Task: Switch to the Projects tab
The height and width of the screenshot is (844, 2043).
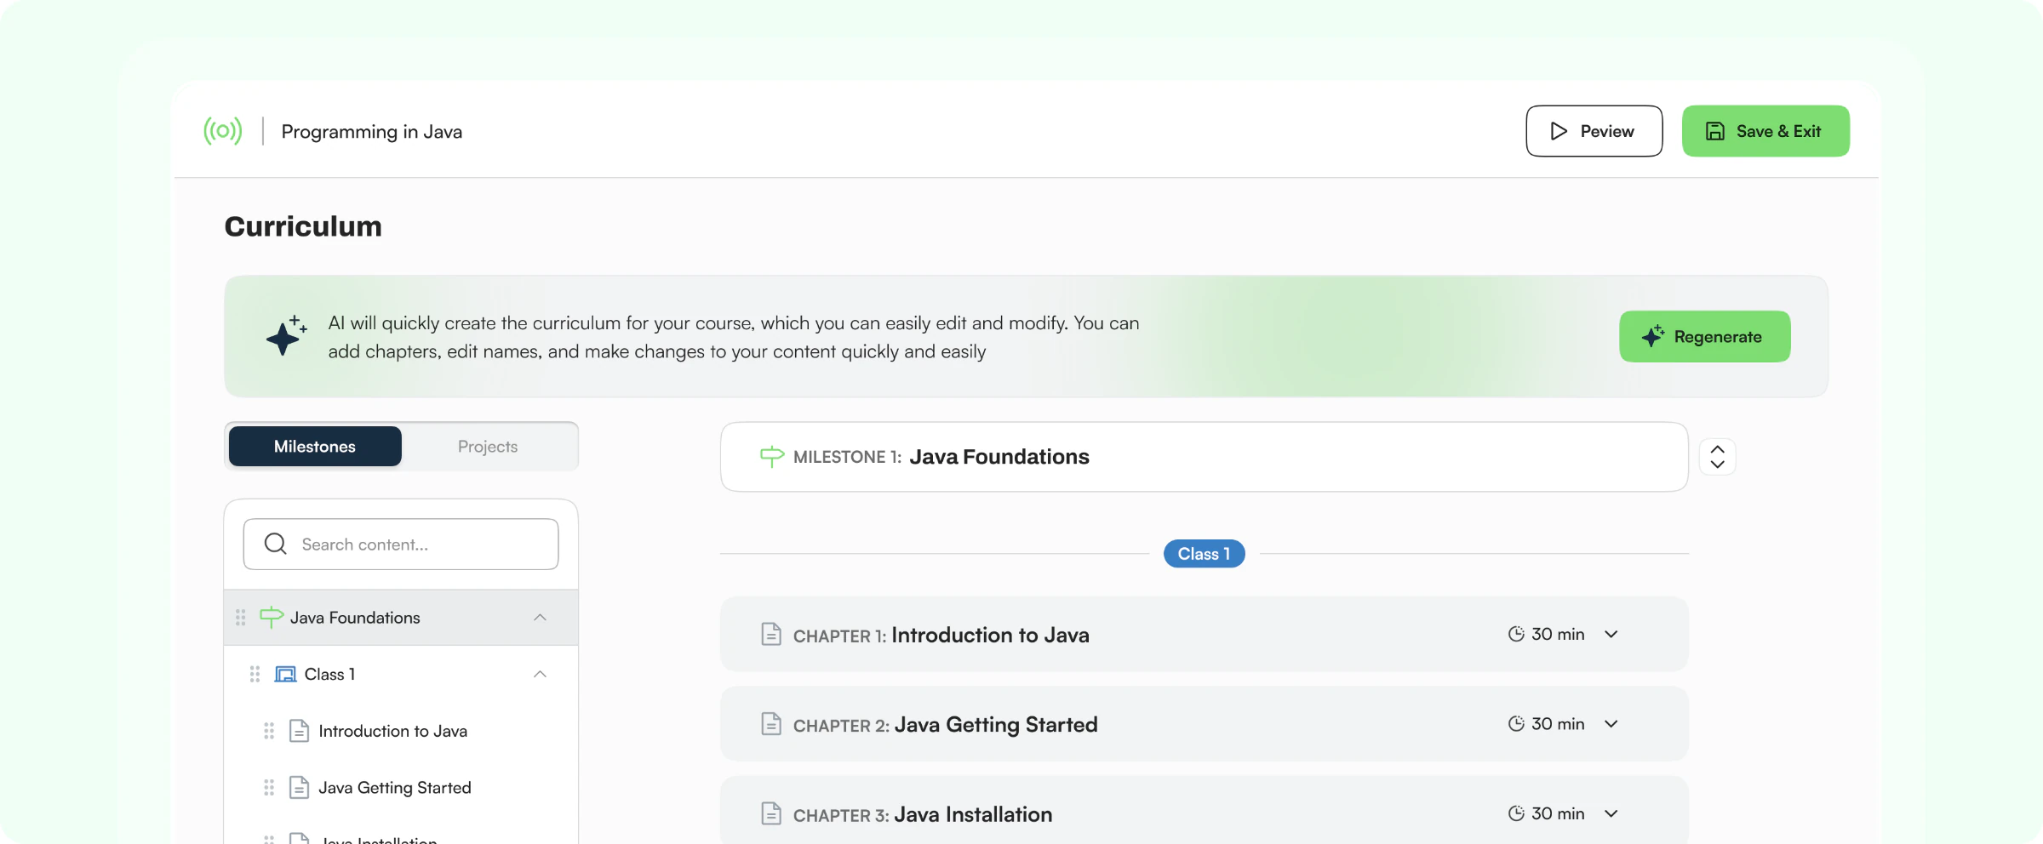Action: point(488,447)
